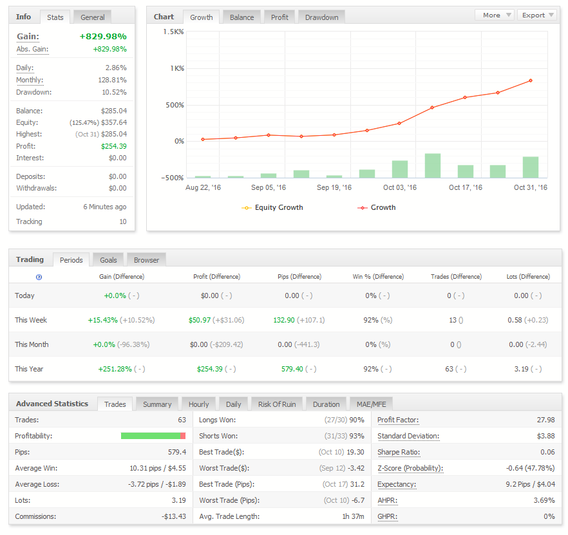Select the Hourly tab in Advanced Statistics

click(198, 404)
